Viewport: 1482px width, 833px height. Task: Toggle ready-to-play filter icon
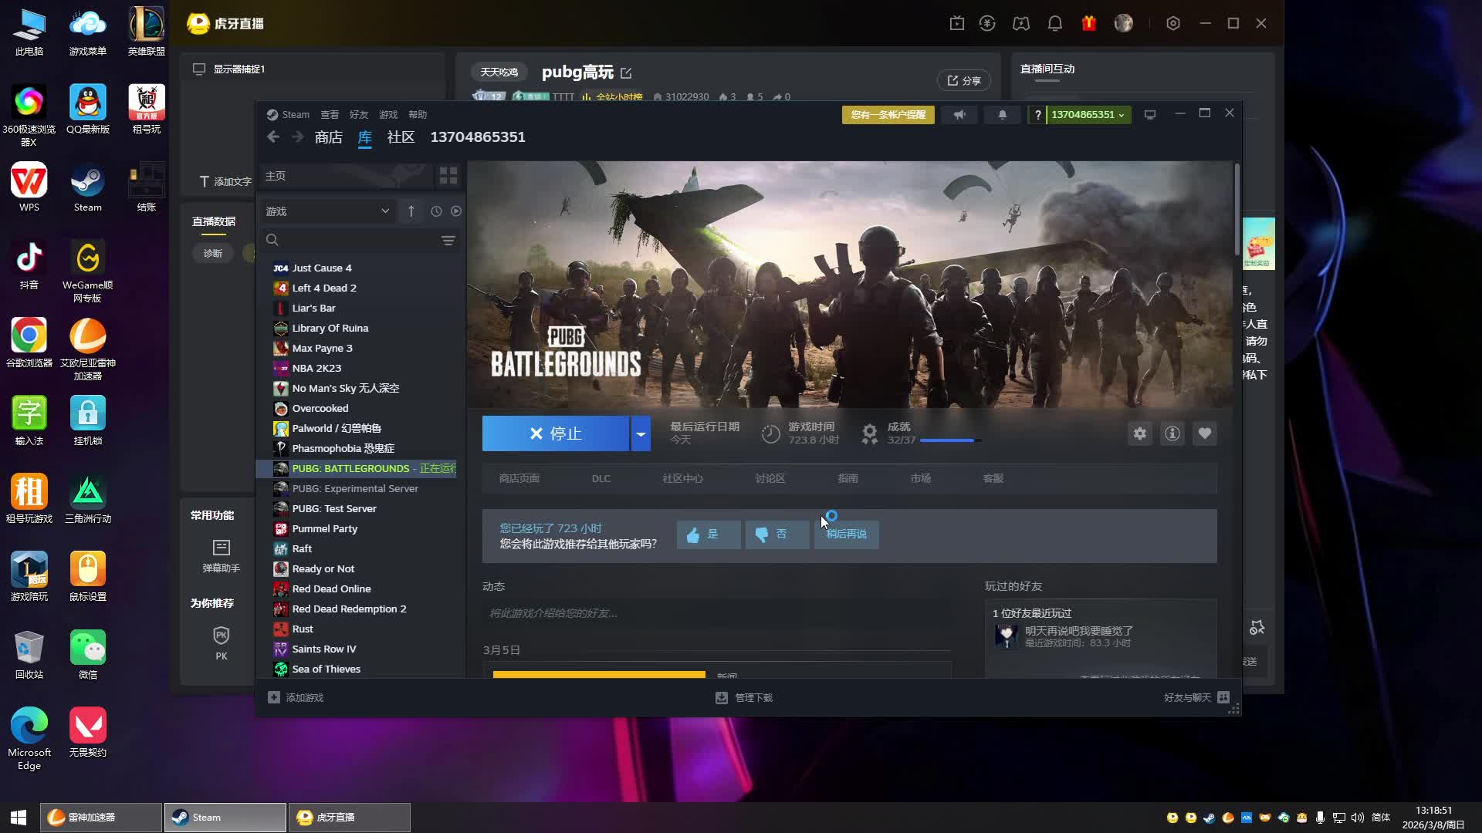click(x=456, y=211)
